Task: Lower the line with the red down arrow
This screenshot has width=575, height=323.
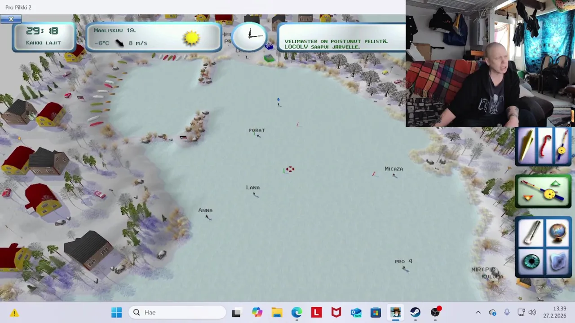Action: click(528, 198)
